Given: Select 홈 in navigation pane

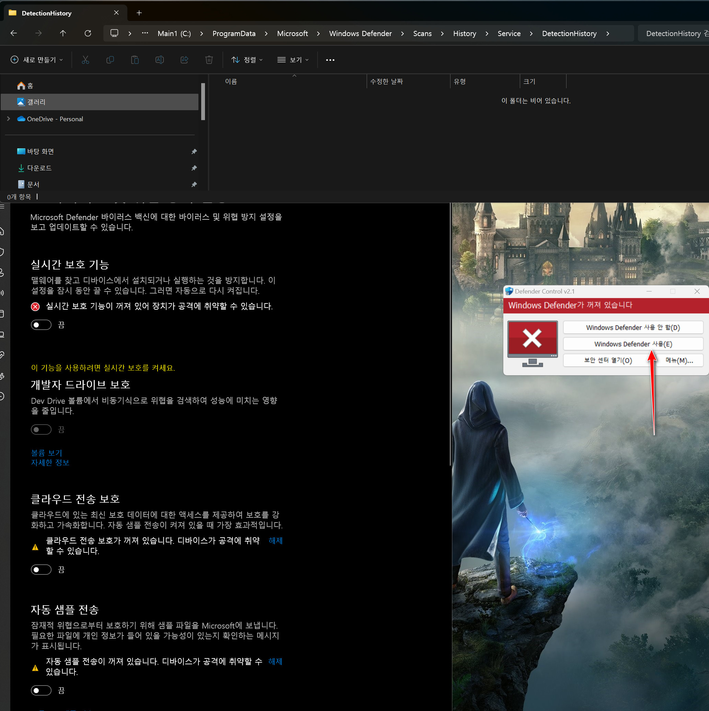Looking at the screenshot, I should pyautogui.click(x=99, y=86).
